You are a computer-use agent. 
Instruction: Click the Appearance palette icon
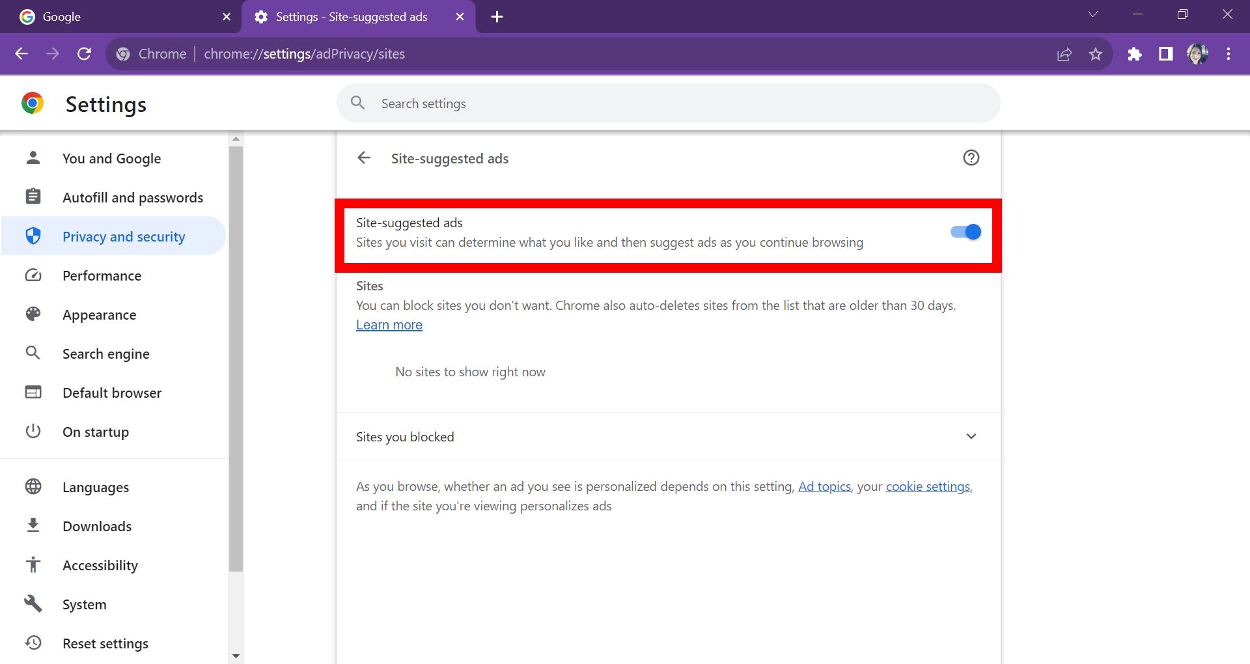tap(33, 314)
